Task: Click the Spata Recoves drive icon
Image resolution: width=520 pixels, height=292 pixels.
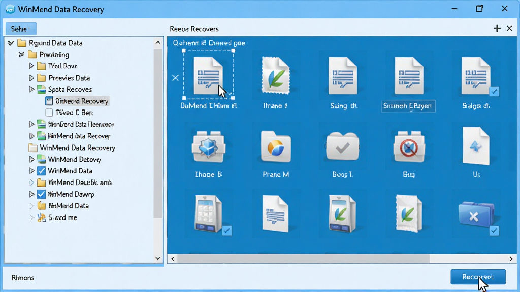Action: [41, 89]
